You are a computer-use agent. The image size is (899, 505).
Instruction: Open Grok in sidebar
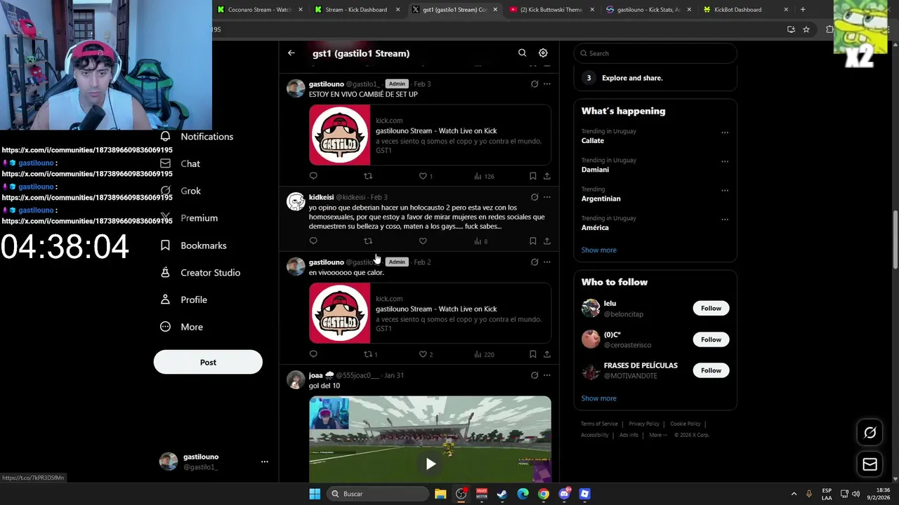181,191
